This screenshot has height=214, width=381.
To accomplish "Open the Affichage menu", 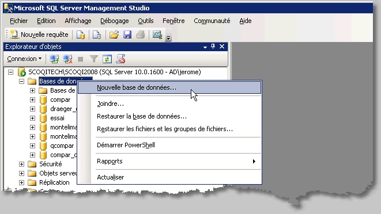I will pos(78,21).
